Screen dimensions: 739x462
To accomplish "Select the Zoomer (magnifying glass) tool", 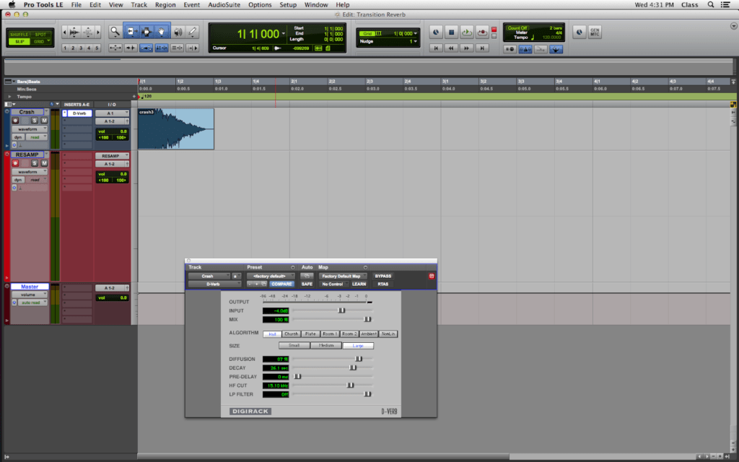I will (x=115, y=32).
